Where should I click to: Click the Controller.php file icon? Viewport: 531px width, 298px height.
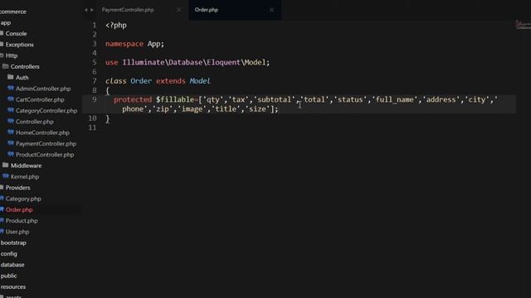pos(11,122)
